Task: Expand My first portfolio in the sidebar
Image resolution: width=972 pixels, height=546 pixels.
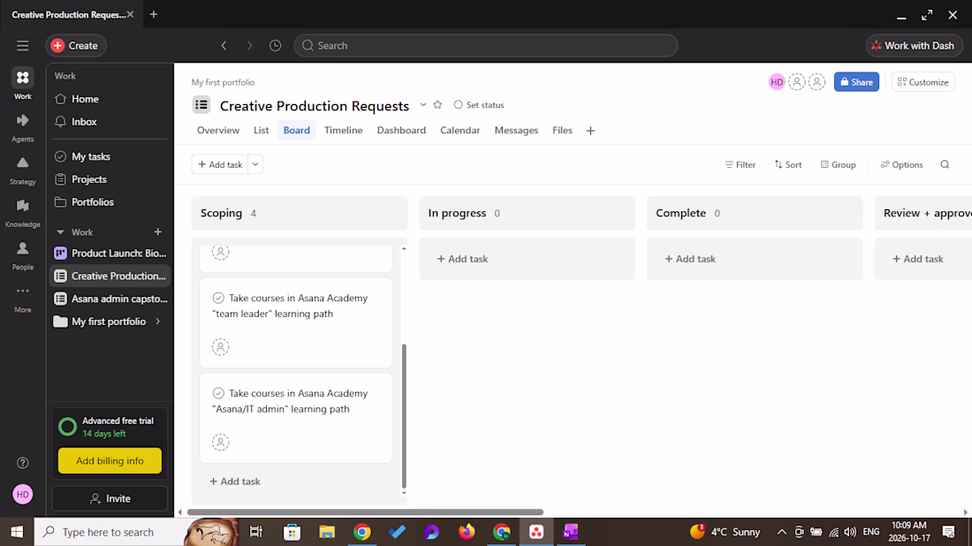Action: [158, 322]
